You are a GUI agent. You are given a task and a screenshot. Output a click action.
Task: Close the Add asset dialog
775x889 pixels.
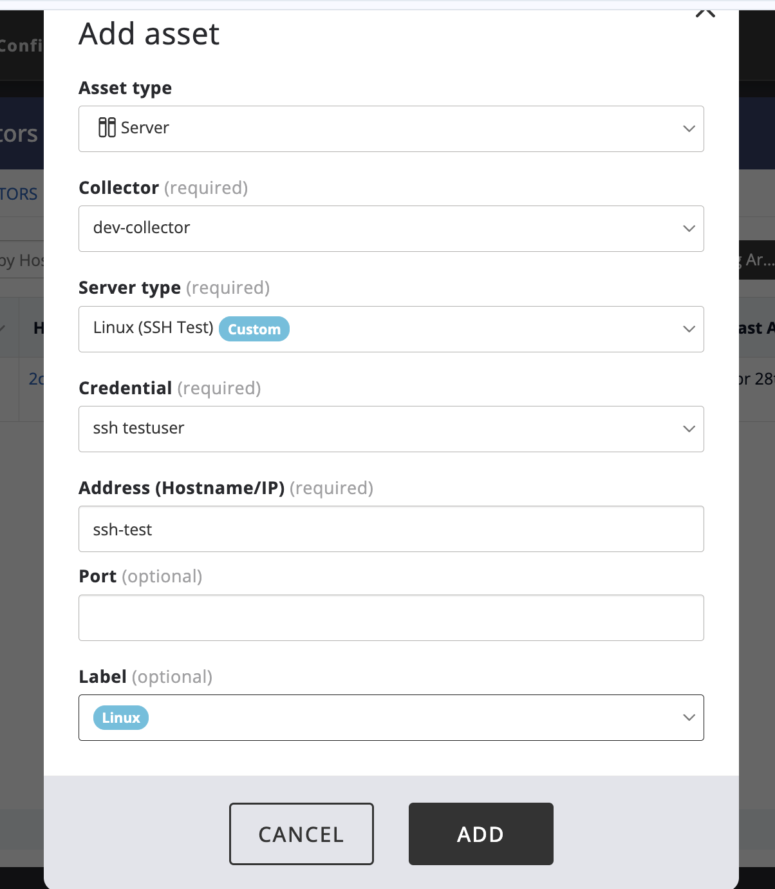click(705, 12)
